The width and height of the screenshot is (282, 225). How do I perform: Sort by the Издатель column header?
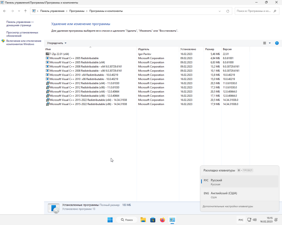coord(158,49)
